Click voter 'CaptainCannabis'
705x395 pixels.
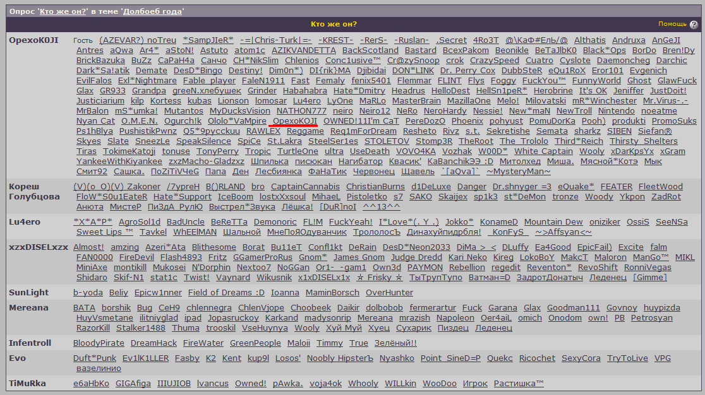[305, 186]
